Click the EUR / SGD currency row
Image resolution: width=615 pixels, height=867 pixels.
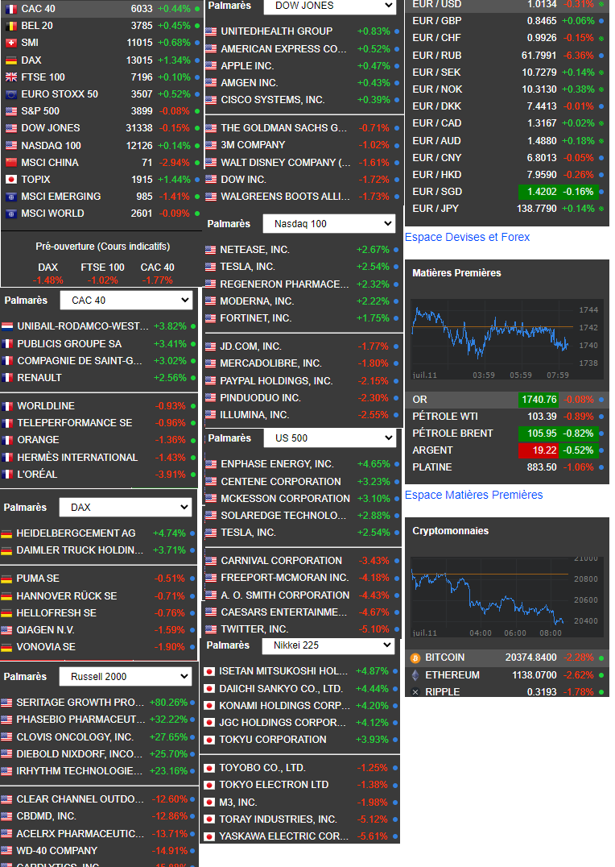tap(506, 192)
